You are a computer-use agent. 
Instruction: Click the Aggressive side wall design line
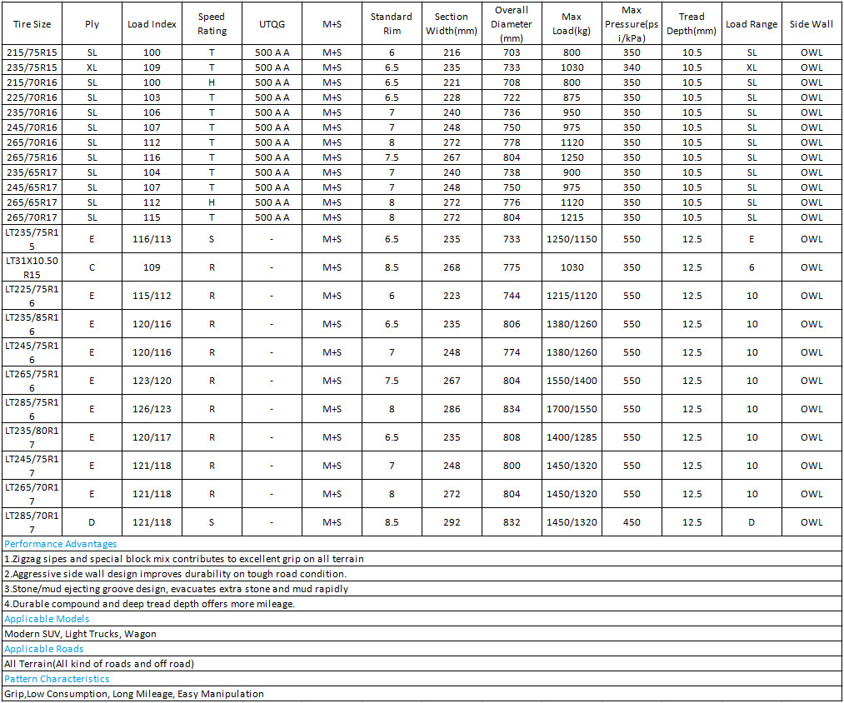tap(176, 574)
